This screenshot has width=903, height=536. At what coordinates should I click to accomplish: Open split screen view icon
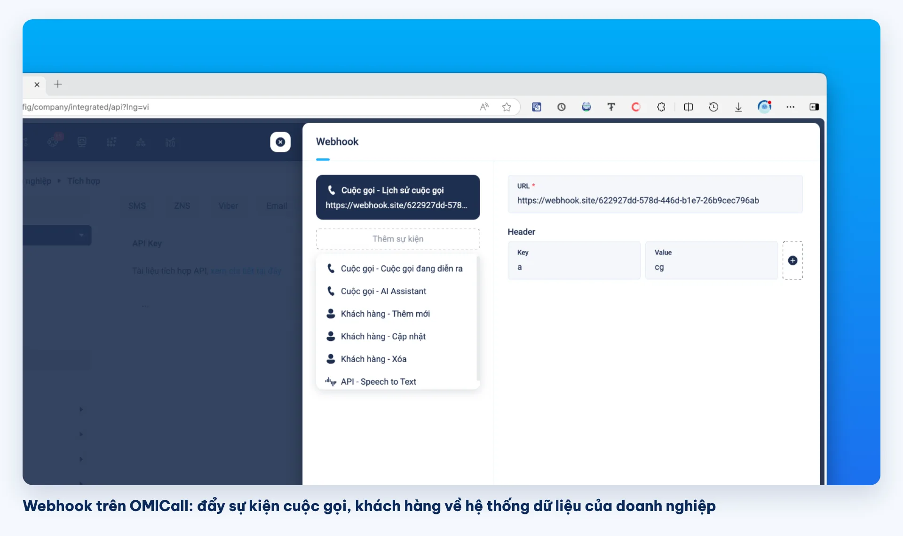(x=689, y=107)
